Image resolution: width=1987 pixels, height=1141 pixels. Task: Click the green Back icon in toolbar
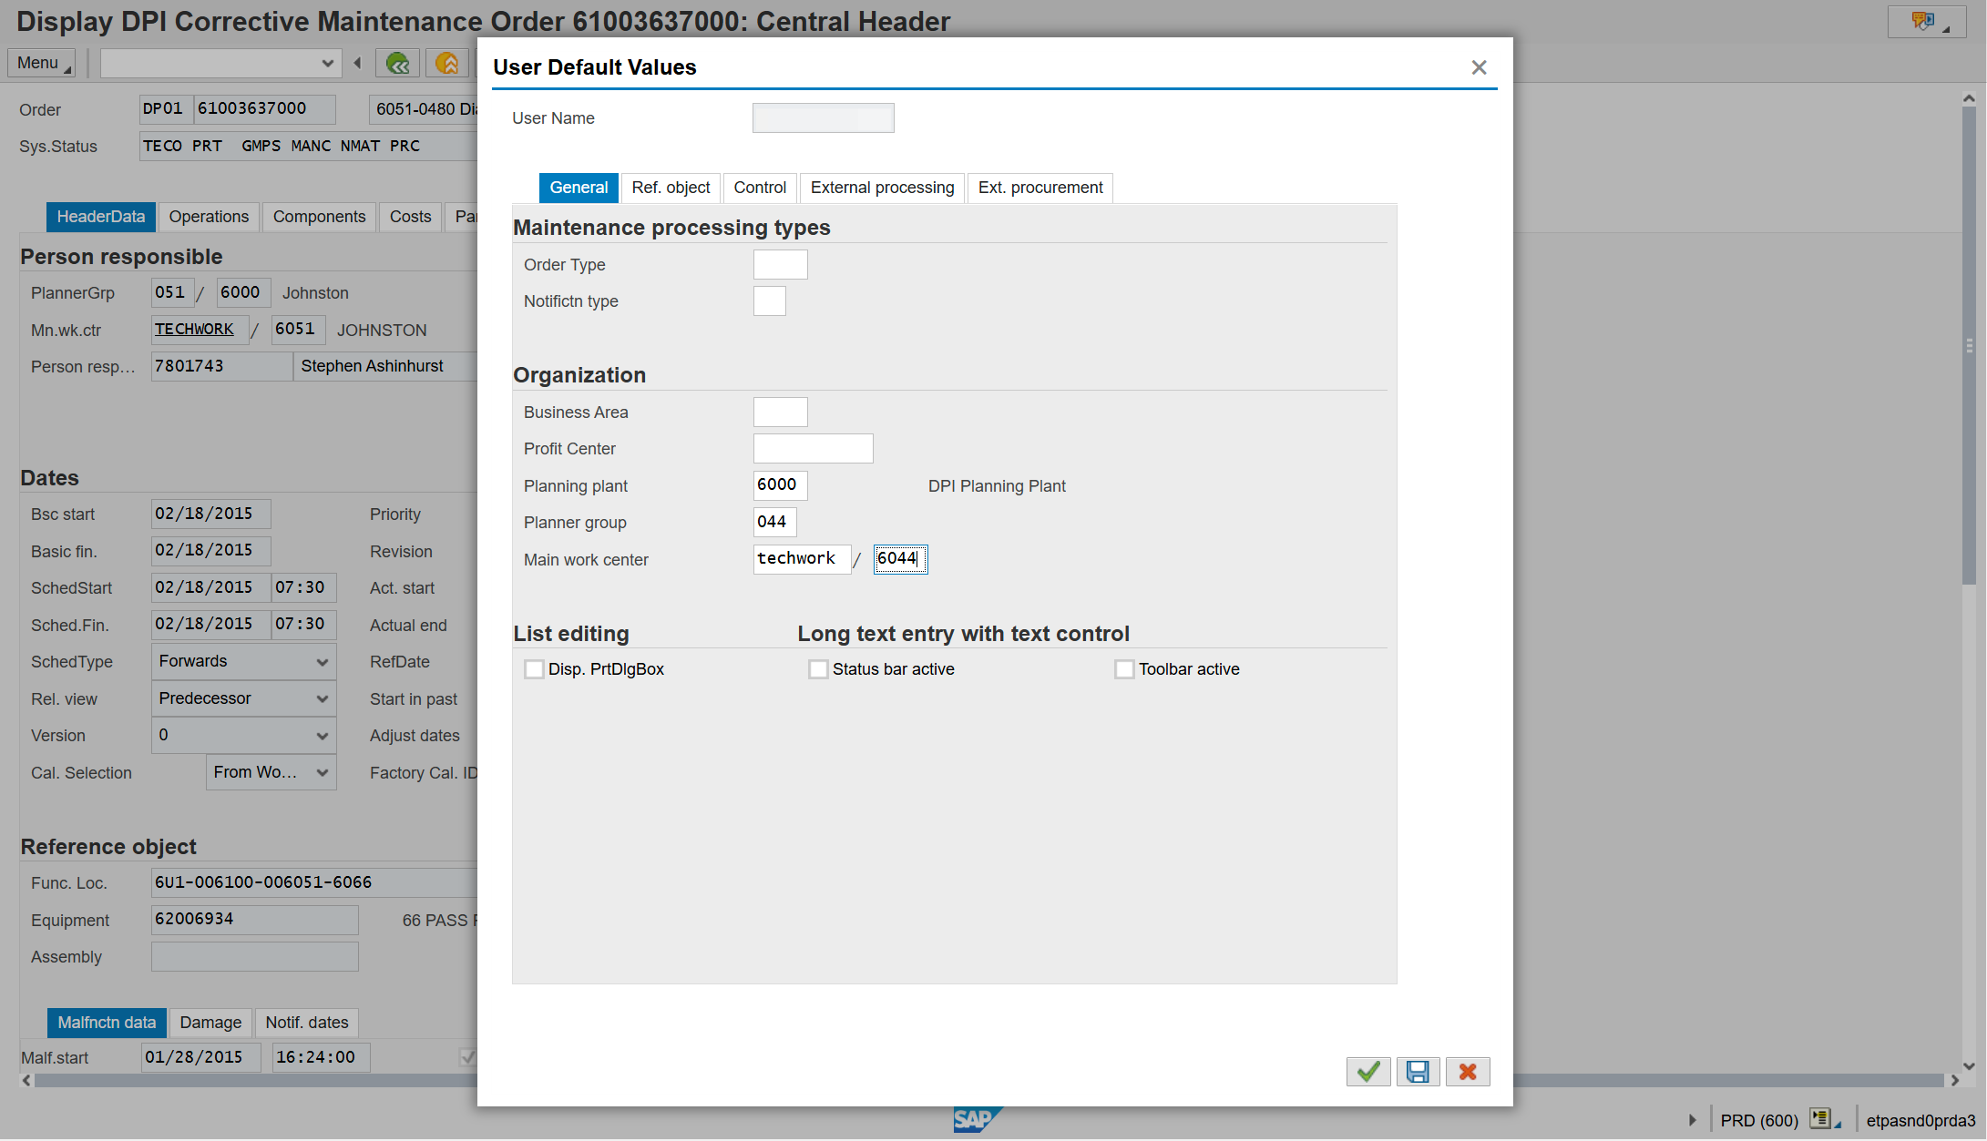[398, 63]
